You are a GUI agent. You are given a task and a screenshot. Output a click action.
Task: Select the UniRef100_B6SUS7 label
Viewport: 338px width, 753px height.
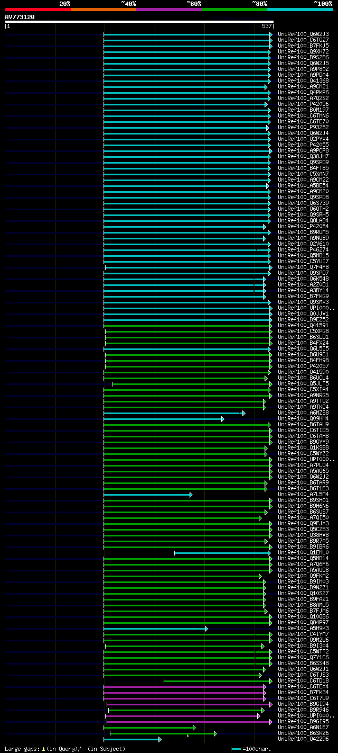(x=303, y=512)
